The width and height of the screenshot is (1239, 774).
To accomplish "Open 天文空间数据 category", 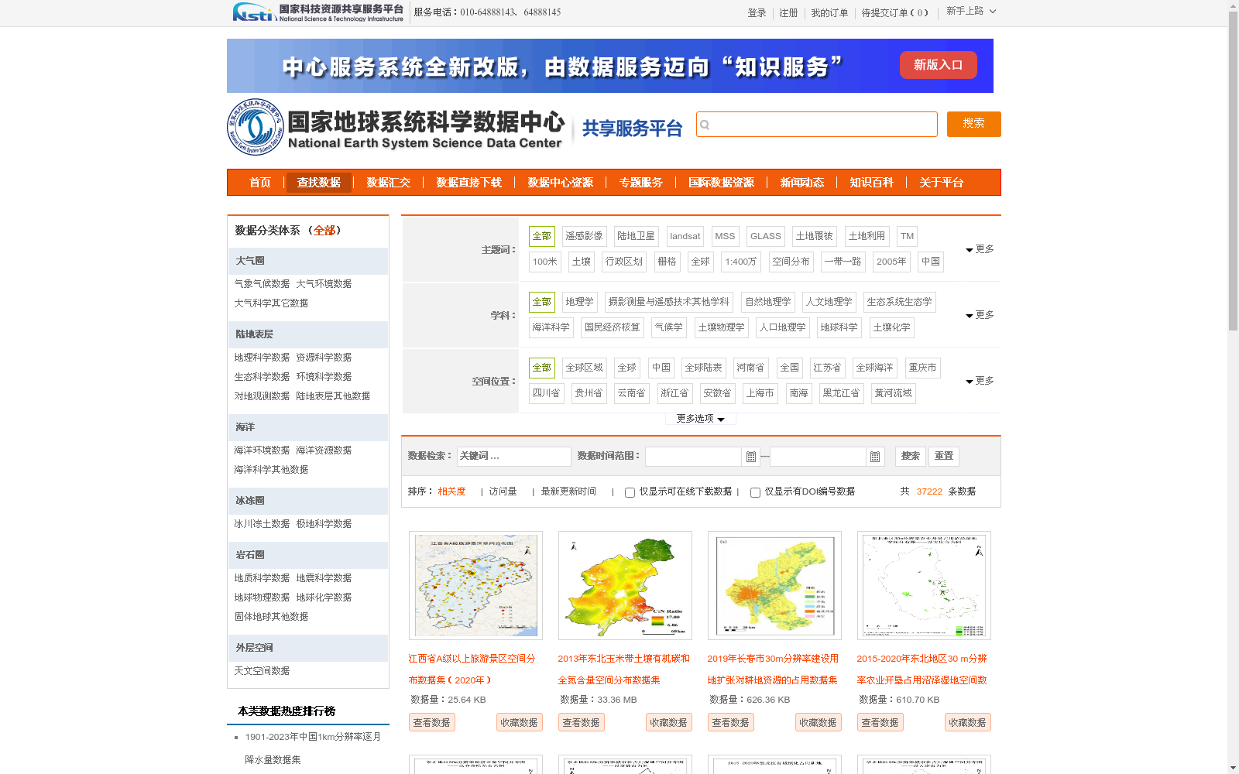I will click(x=262, y=671).
